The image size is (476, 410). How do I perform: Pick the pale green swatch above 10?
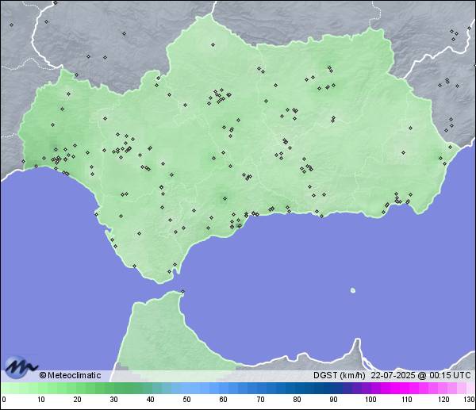(x=43, y=388)
